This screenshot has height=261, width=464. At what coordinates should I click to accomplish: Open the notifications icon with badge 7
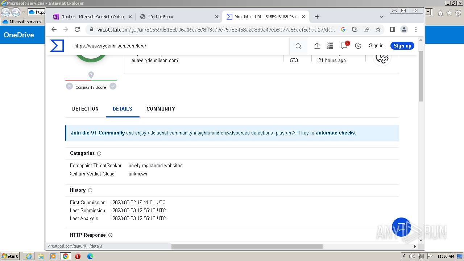coord(344,45)
